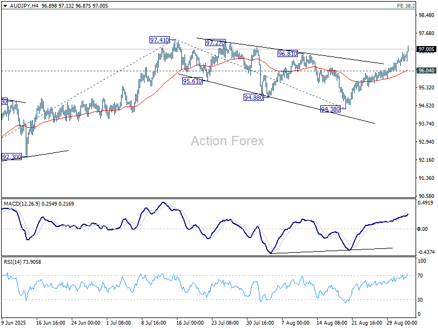Click the 98.480 price axis value

[427, 15]
